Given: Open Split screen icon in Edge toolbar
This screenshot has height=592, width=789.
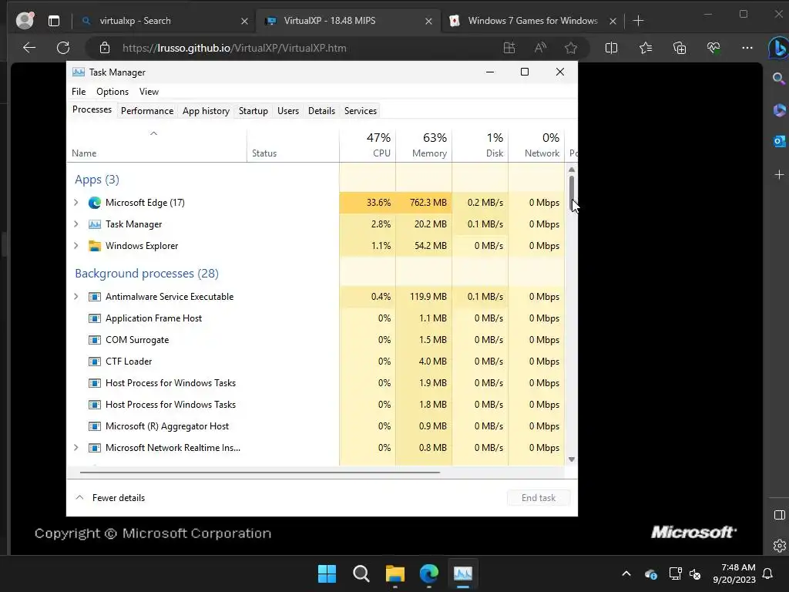Looking at the screenshot, I should 611,48.
